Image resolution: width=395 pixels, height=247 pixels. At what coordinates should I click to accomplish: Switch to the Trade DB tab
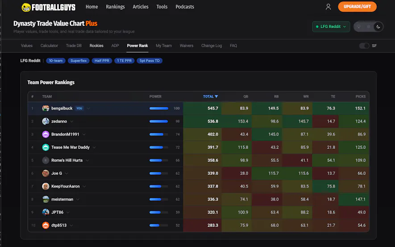(74, 45)
